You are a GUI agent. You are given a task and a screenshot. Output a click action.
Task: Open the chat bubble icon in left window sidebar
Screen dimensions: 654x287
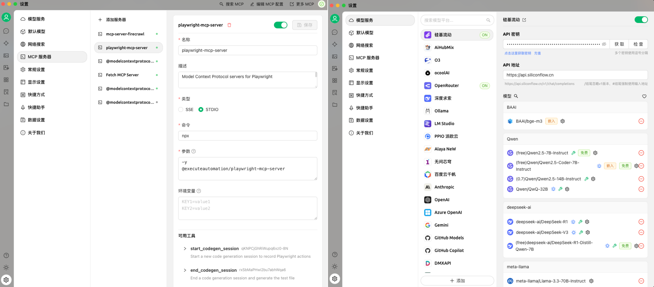point(6,31)
